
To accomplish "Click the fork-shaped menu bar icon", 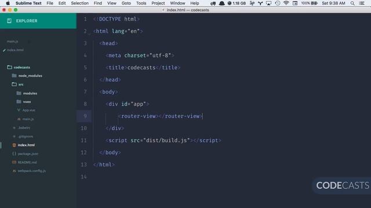I will coord(260,3).
